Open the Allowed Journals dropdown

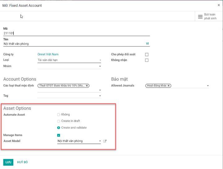coord(208,86)
